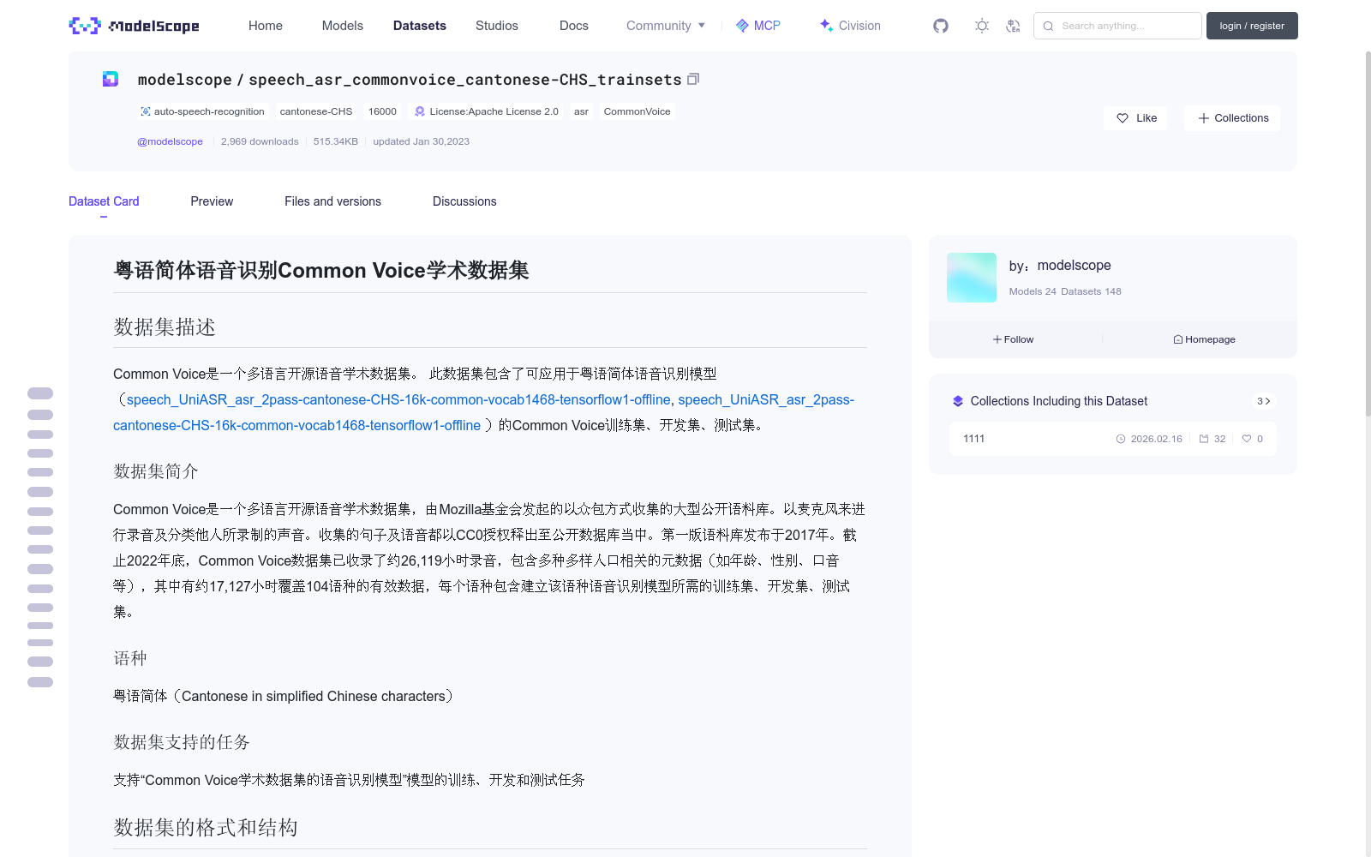Expand the Community dropdown menu
Image resolution: width=1371 pixels, height=857 pixels.
[666, 26]
